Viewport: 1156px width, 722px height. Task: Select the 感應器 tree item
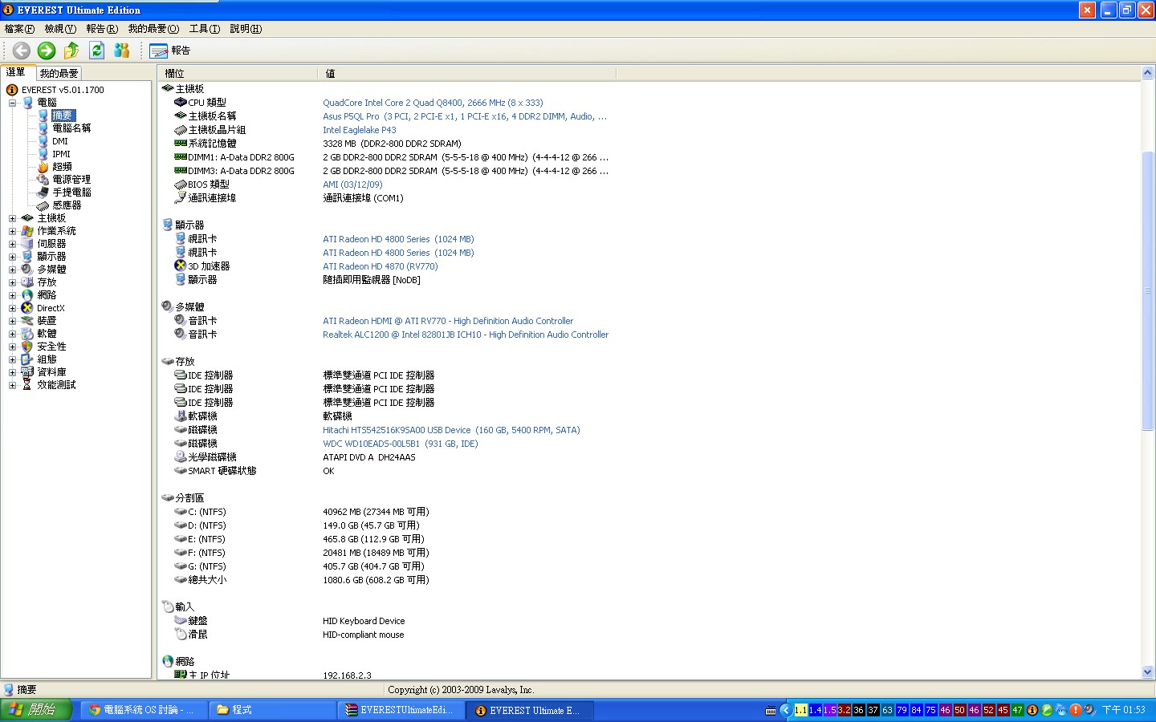[67, 205]
